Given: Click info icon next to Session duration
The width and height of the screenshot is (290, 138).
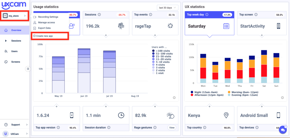Looking at the screenshot, I should tap(109, 128).
